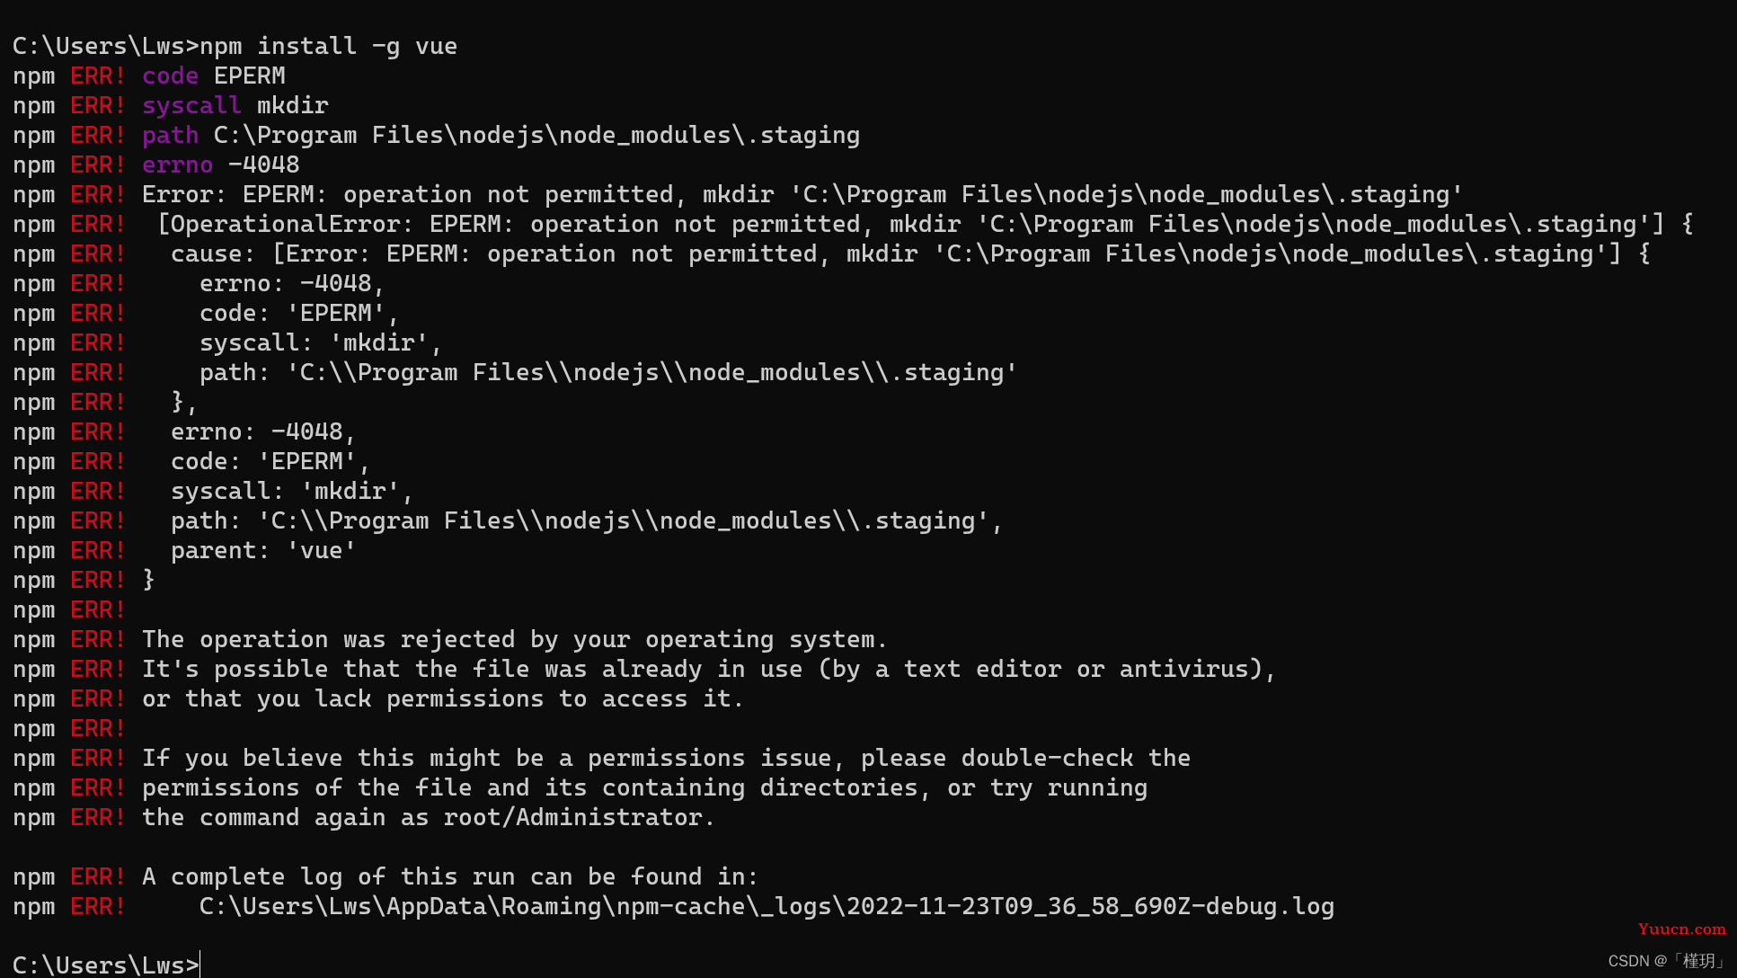This screenshot has height=978, width=1737.
Task: Click the 'A complete log of this run' line
Action: [450, 876]
